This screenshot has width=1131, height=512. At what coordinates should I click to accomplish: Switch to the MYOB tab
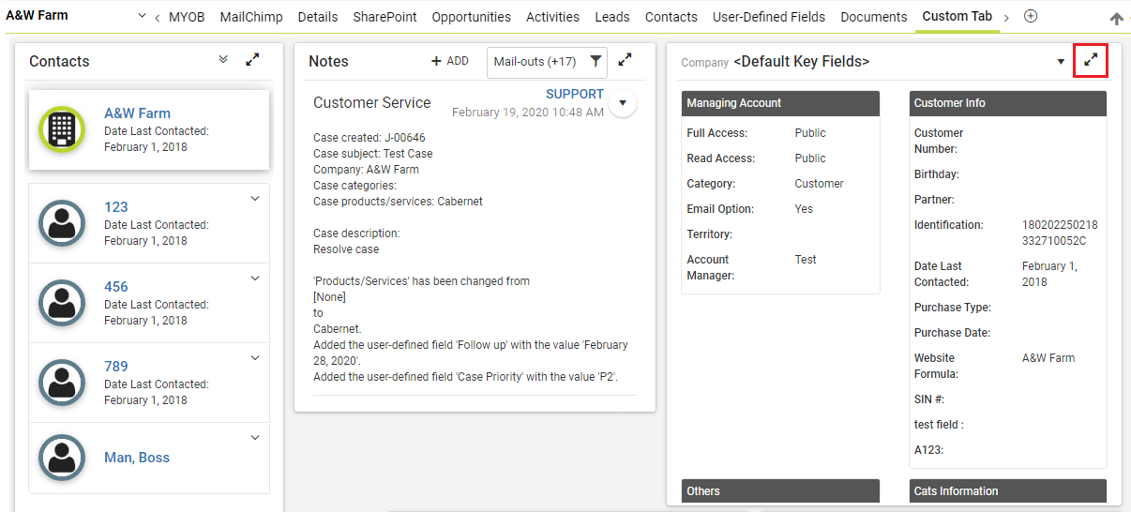click(x=187, y=17)
